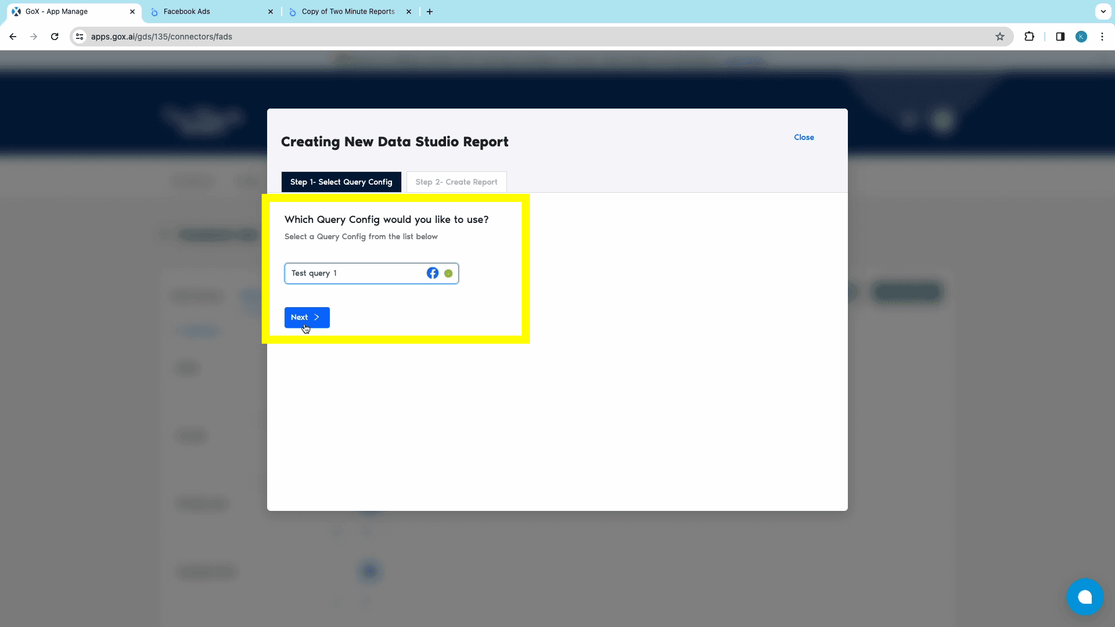Switch to Copy of Two Minute Reports tab
The height and width of the screenshot is (627, 1115).
(x=350, y=12)
